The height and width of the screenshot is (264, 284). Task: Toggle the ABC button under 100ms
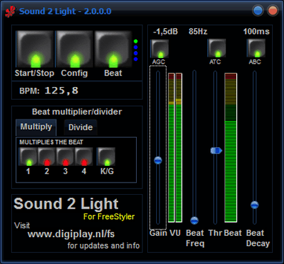pyautogui.click(x=256, y=48)
